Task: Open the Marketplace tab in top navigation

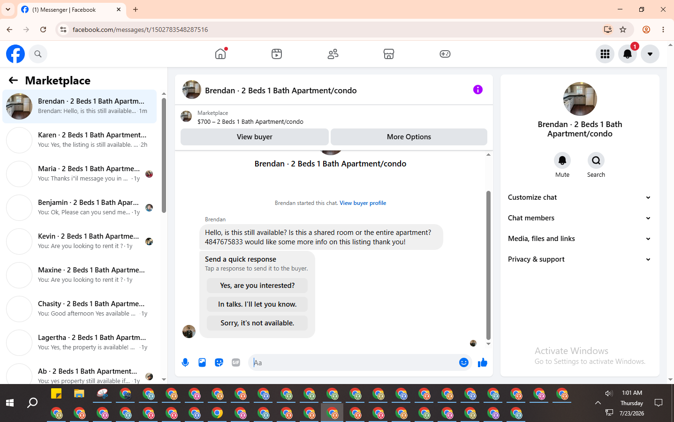Action: 389,54
